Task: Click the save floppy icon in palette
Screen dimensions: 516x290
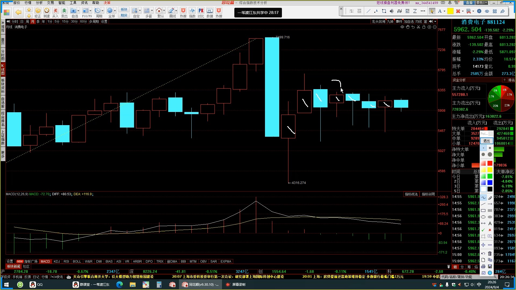Action: [x=490, y=266]
